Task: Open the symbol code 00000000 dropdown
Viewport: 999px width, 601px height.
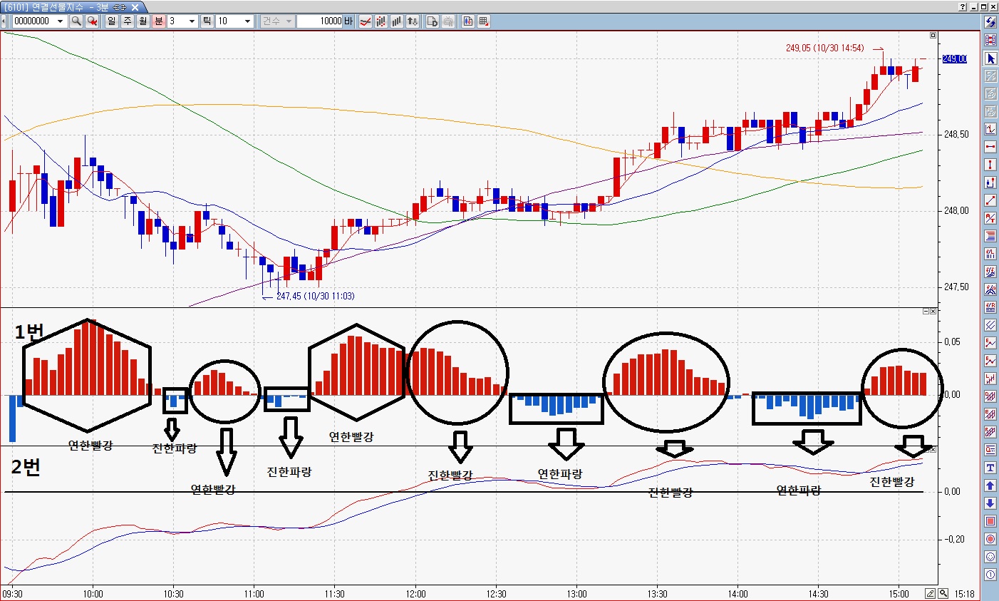Action: pyautogui.click(x=60, y=21)
